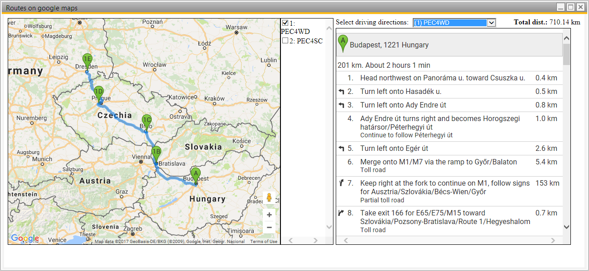Screen dimensions: 589x271
Task: Click the exit-right arrow icon on step 8
Action: pos(341,213)
